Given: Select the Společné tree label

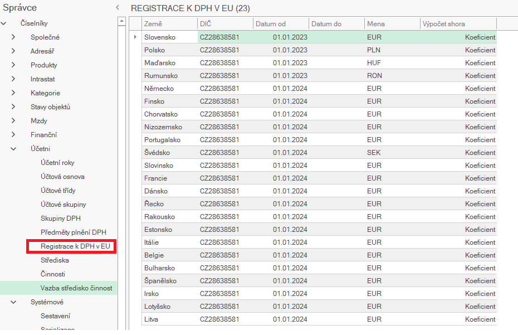Looking at the screenshot, I should (45, 37).
